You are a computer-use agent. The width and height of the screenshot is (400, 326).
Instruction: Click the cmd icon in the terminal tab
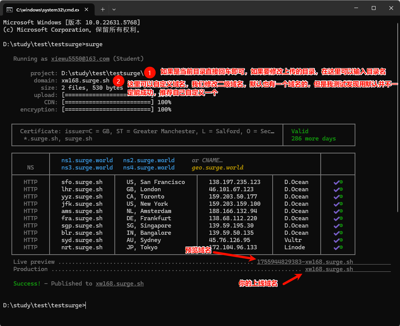[10, 9]
